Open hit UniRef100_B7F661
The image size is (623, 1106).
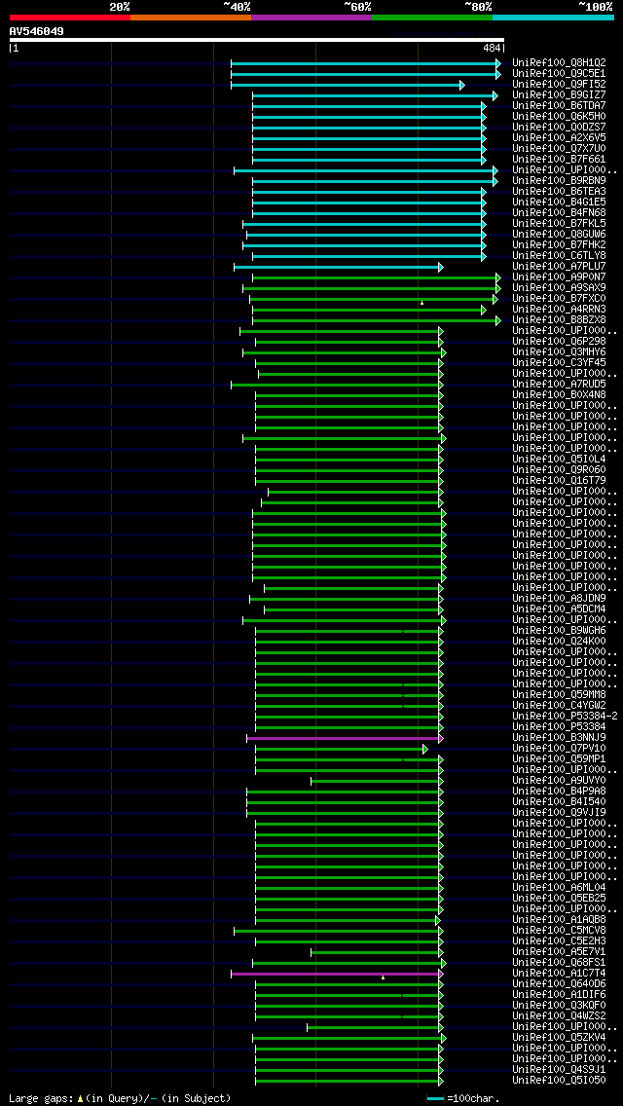559,160
